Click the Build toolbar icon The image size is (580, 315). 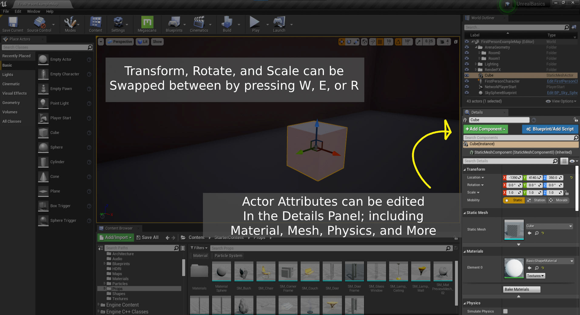tap(227, 24)
